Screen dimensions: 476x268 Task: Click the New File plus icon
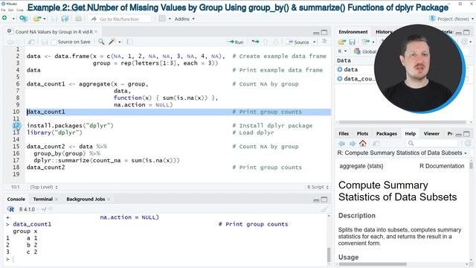4,19
